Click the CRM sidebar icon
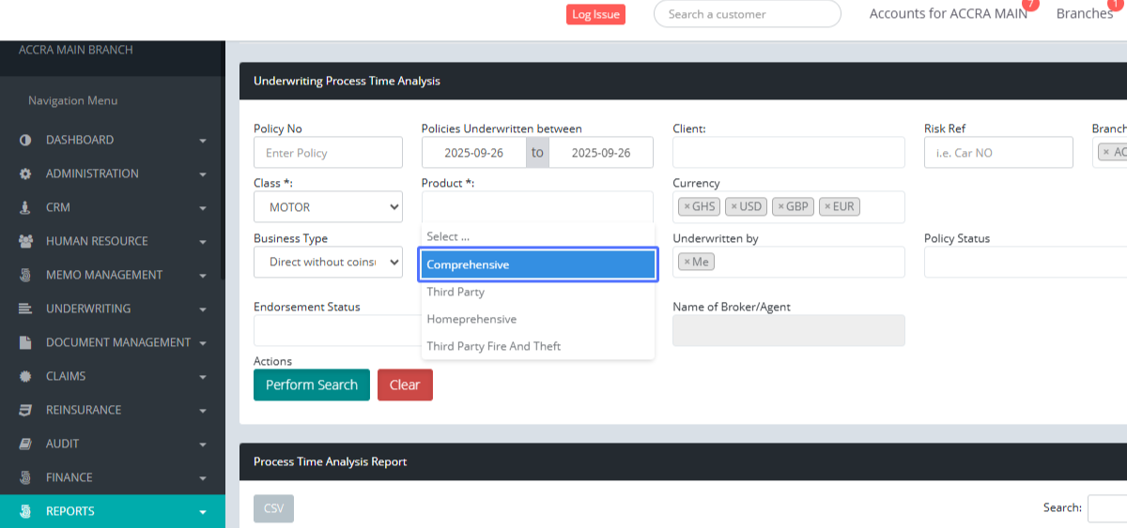This screenshot has width=1127, height=528. click(x=25, y=207)
